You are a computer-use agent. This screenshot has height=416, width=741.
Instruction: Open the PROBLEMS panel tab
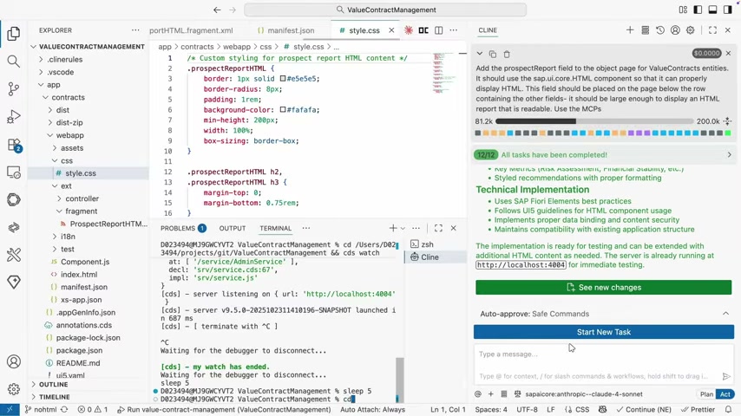click(x=183, y=228)
